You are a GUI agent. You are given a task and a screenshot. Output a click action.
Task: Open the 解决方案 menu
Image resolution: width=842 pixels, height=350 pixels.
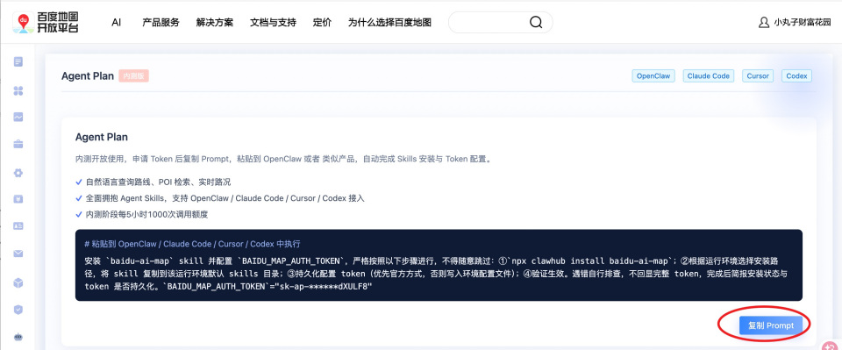pos(215,23)
